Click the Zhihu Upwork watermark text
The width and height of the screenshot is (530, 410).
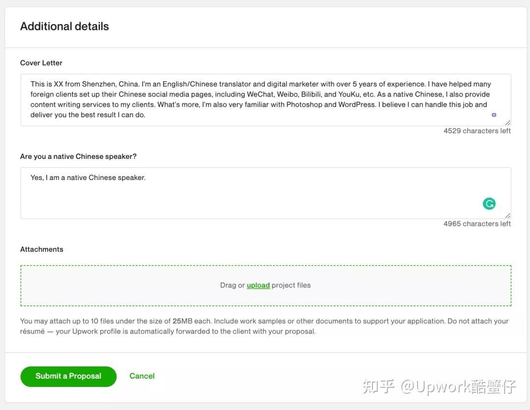click(x=439, y=387)
